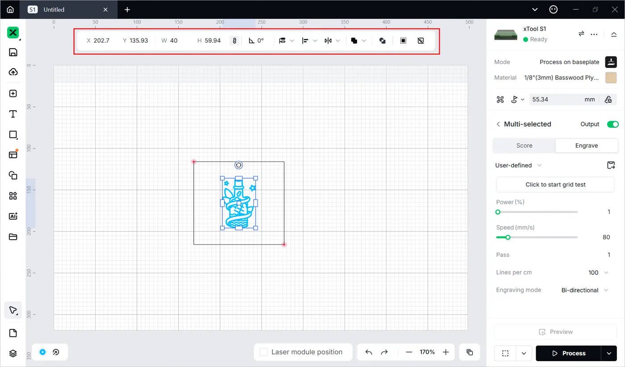Viewport: 625px width, 367px height.
Task: Open the Engraving mode Bi-directional dropdown
Action: (585, 290)
